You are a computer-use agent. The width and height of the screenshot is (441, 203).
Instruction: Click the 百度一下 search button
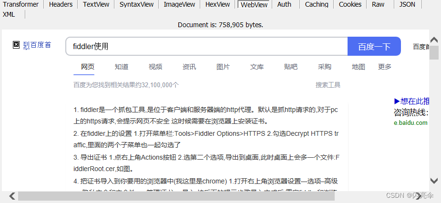374,46
